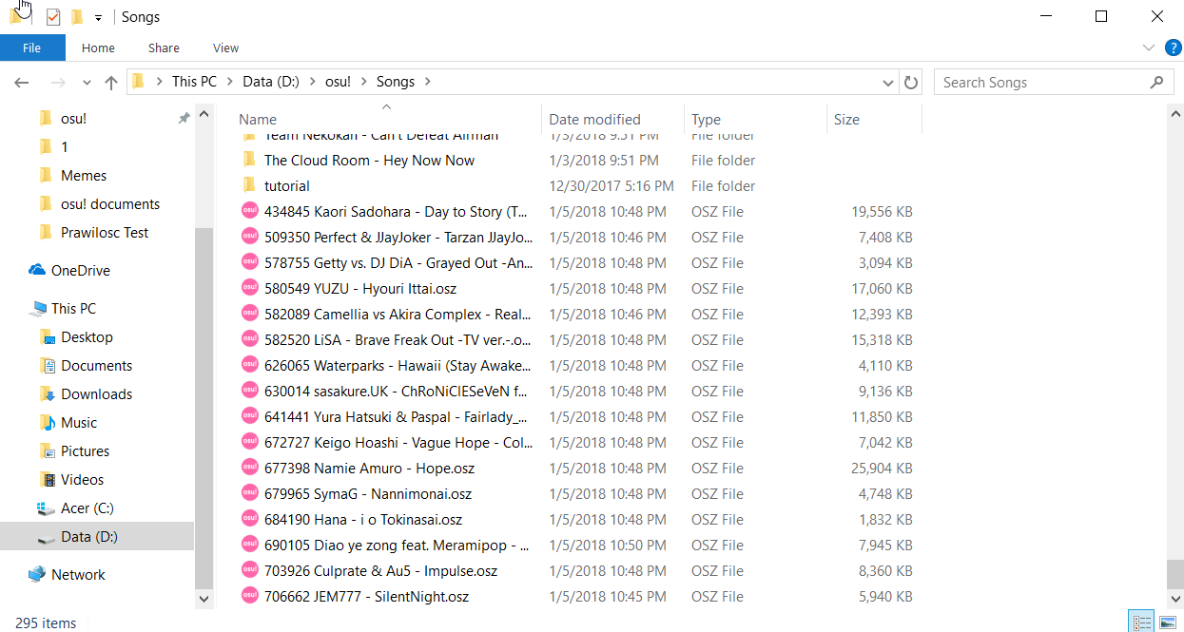
Task: Select the folder named 1 in sidebar
Action: [x=64, y=147]
